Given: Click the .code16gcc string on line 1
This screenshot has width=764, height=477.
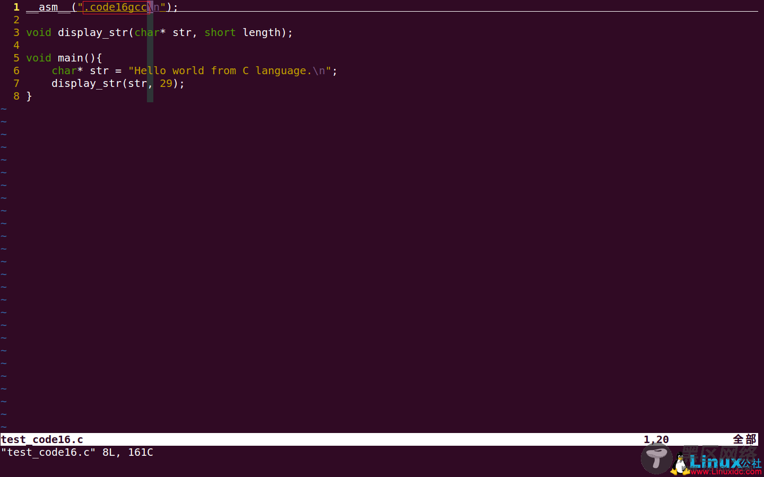Looking at the screenshot, I should 115,7.
